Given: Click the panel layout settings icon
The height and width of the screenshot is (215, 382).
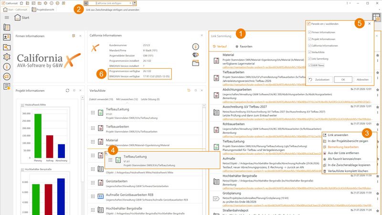Looking at the screenshot, I should (376, 17).
